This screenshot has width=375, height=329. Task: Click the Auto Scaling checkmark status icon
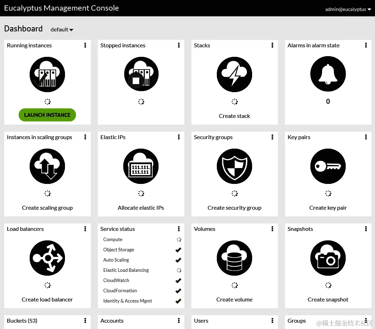(178, 260)
